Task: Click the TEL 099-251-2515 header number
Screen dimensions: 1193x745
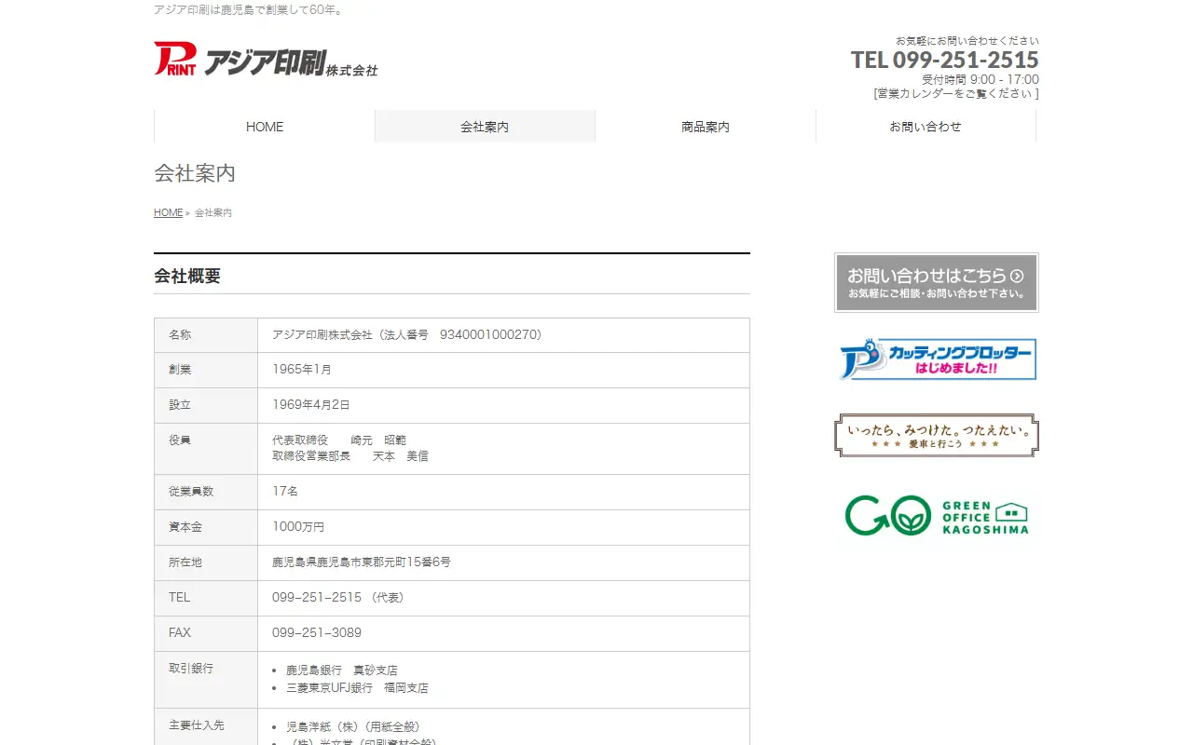Action: pos(945,60)
